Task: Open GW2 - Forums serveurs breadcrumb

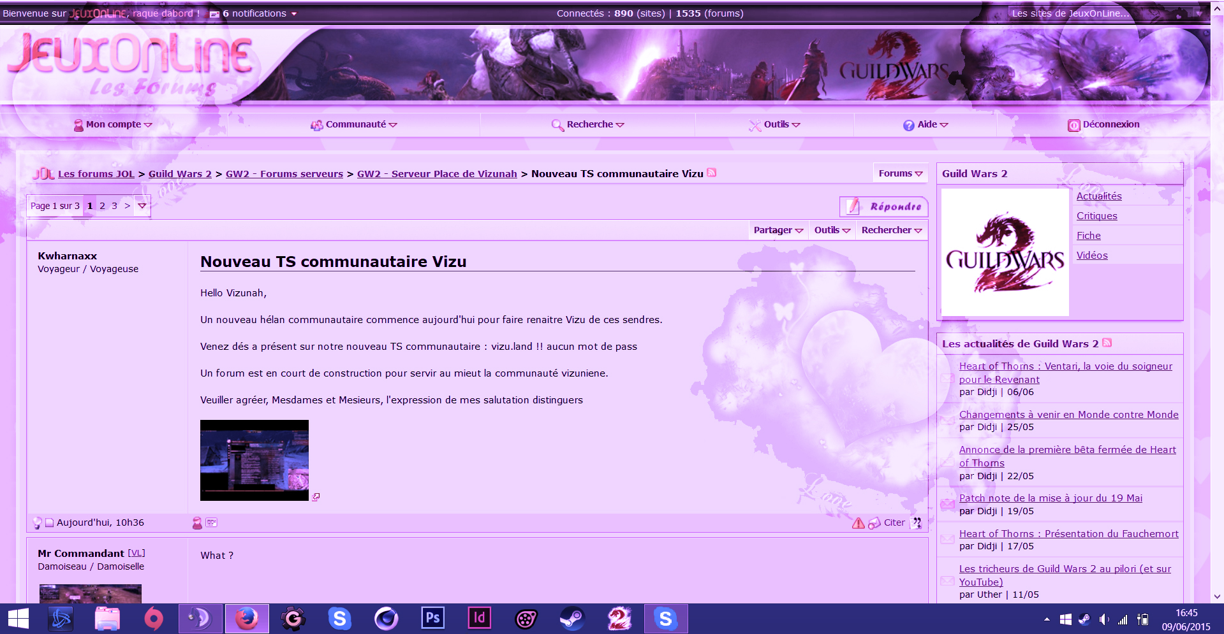Action: pos(284,173)
